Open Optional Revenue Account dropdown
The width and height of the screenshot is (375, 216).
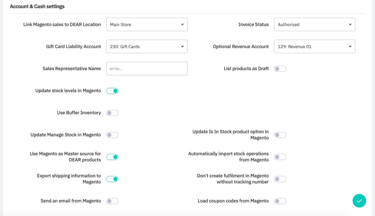pos(314,47)
